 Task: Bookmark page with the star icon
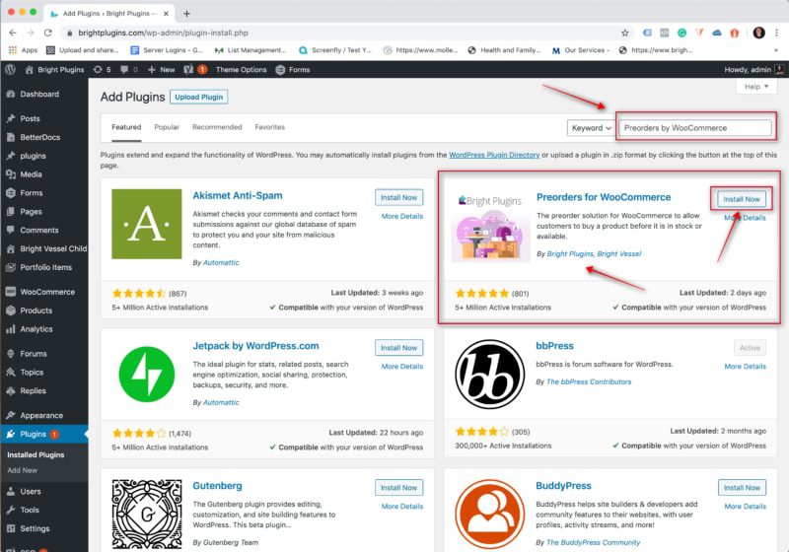pyautogui.click(x=625, y=33)
